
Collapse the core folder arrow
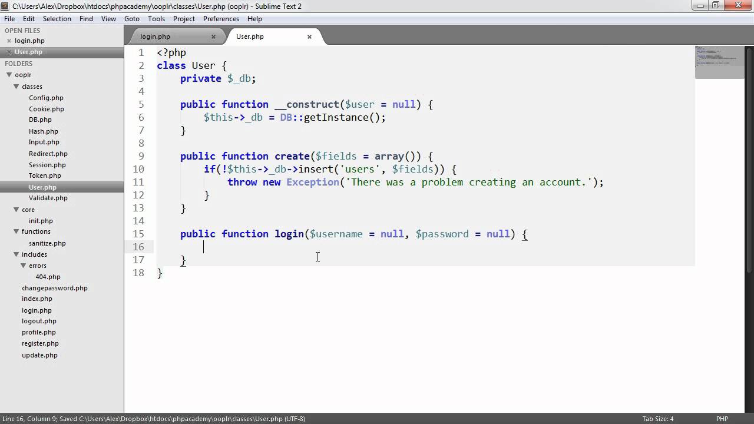coord(16,210)
